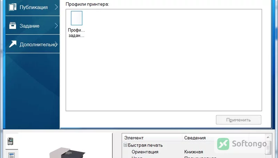Image resolution: width=278 pixels, height=158 pixels.
Task: Open the Дополнительно section
Action: pos(33,44)
